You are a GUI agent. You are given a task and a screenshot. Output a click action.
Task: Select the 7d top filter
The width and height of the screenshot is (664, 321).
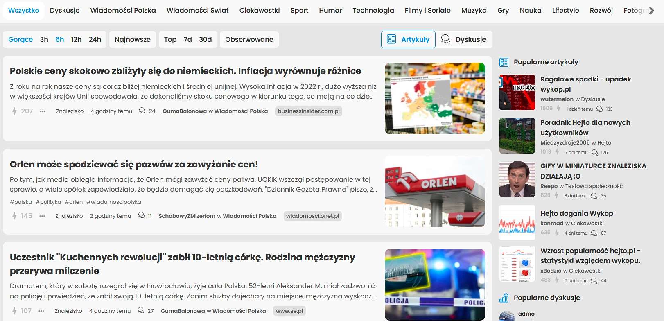188,39
